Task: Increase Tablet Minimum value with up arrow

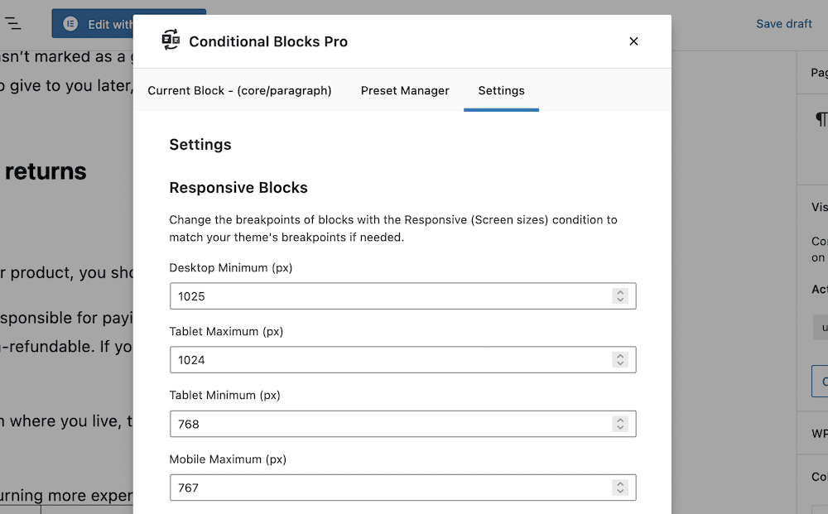Action: 620,420
